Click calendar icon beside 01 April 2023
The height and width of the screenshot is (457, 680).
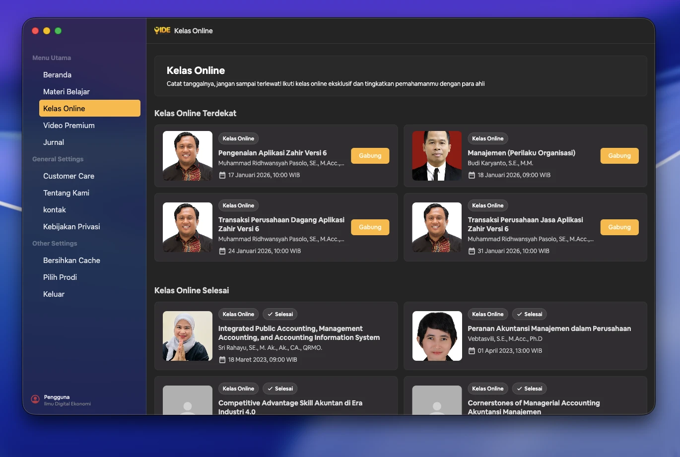pos(472,351)
